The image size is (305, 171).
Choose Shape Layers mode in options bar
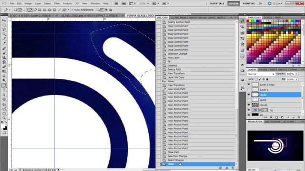coord(15,9)
